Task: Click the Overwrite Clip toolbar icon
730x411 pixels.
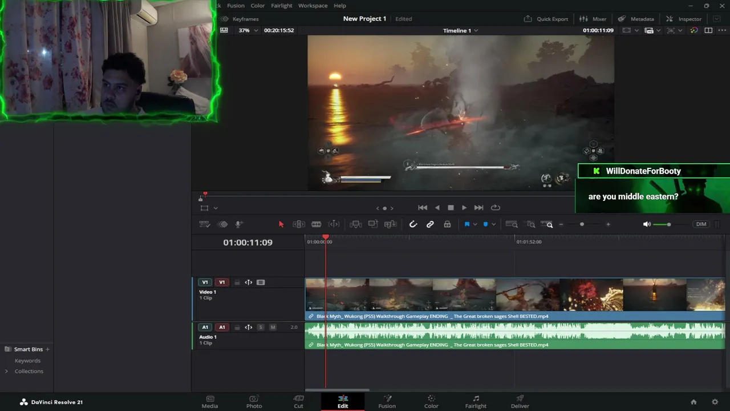Action: coord(373,224)
